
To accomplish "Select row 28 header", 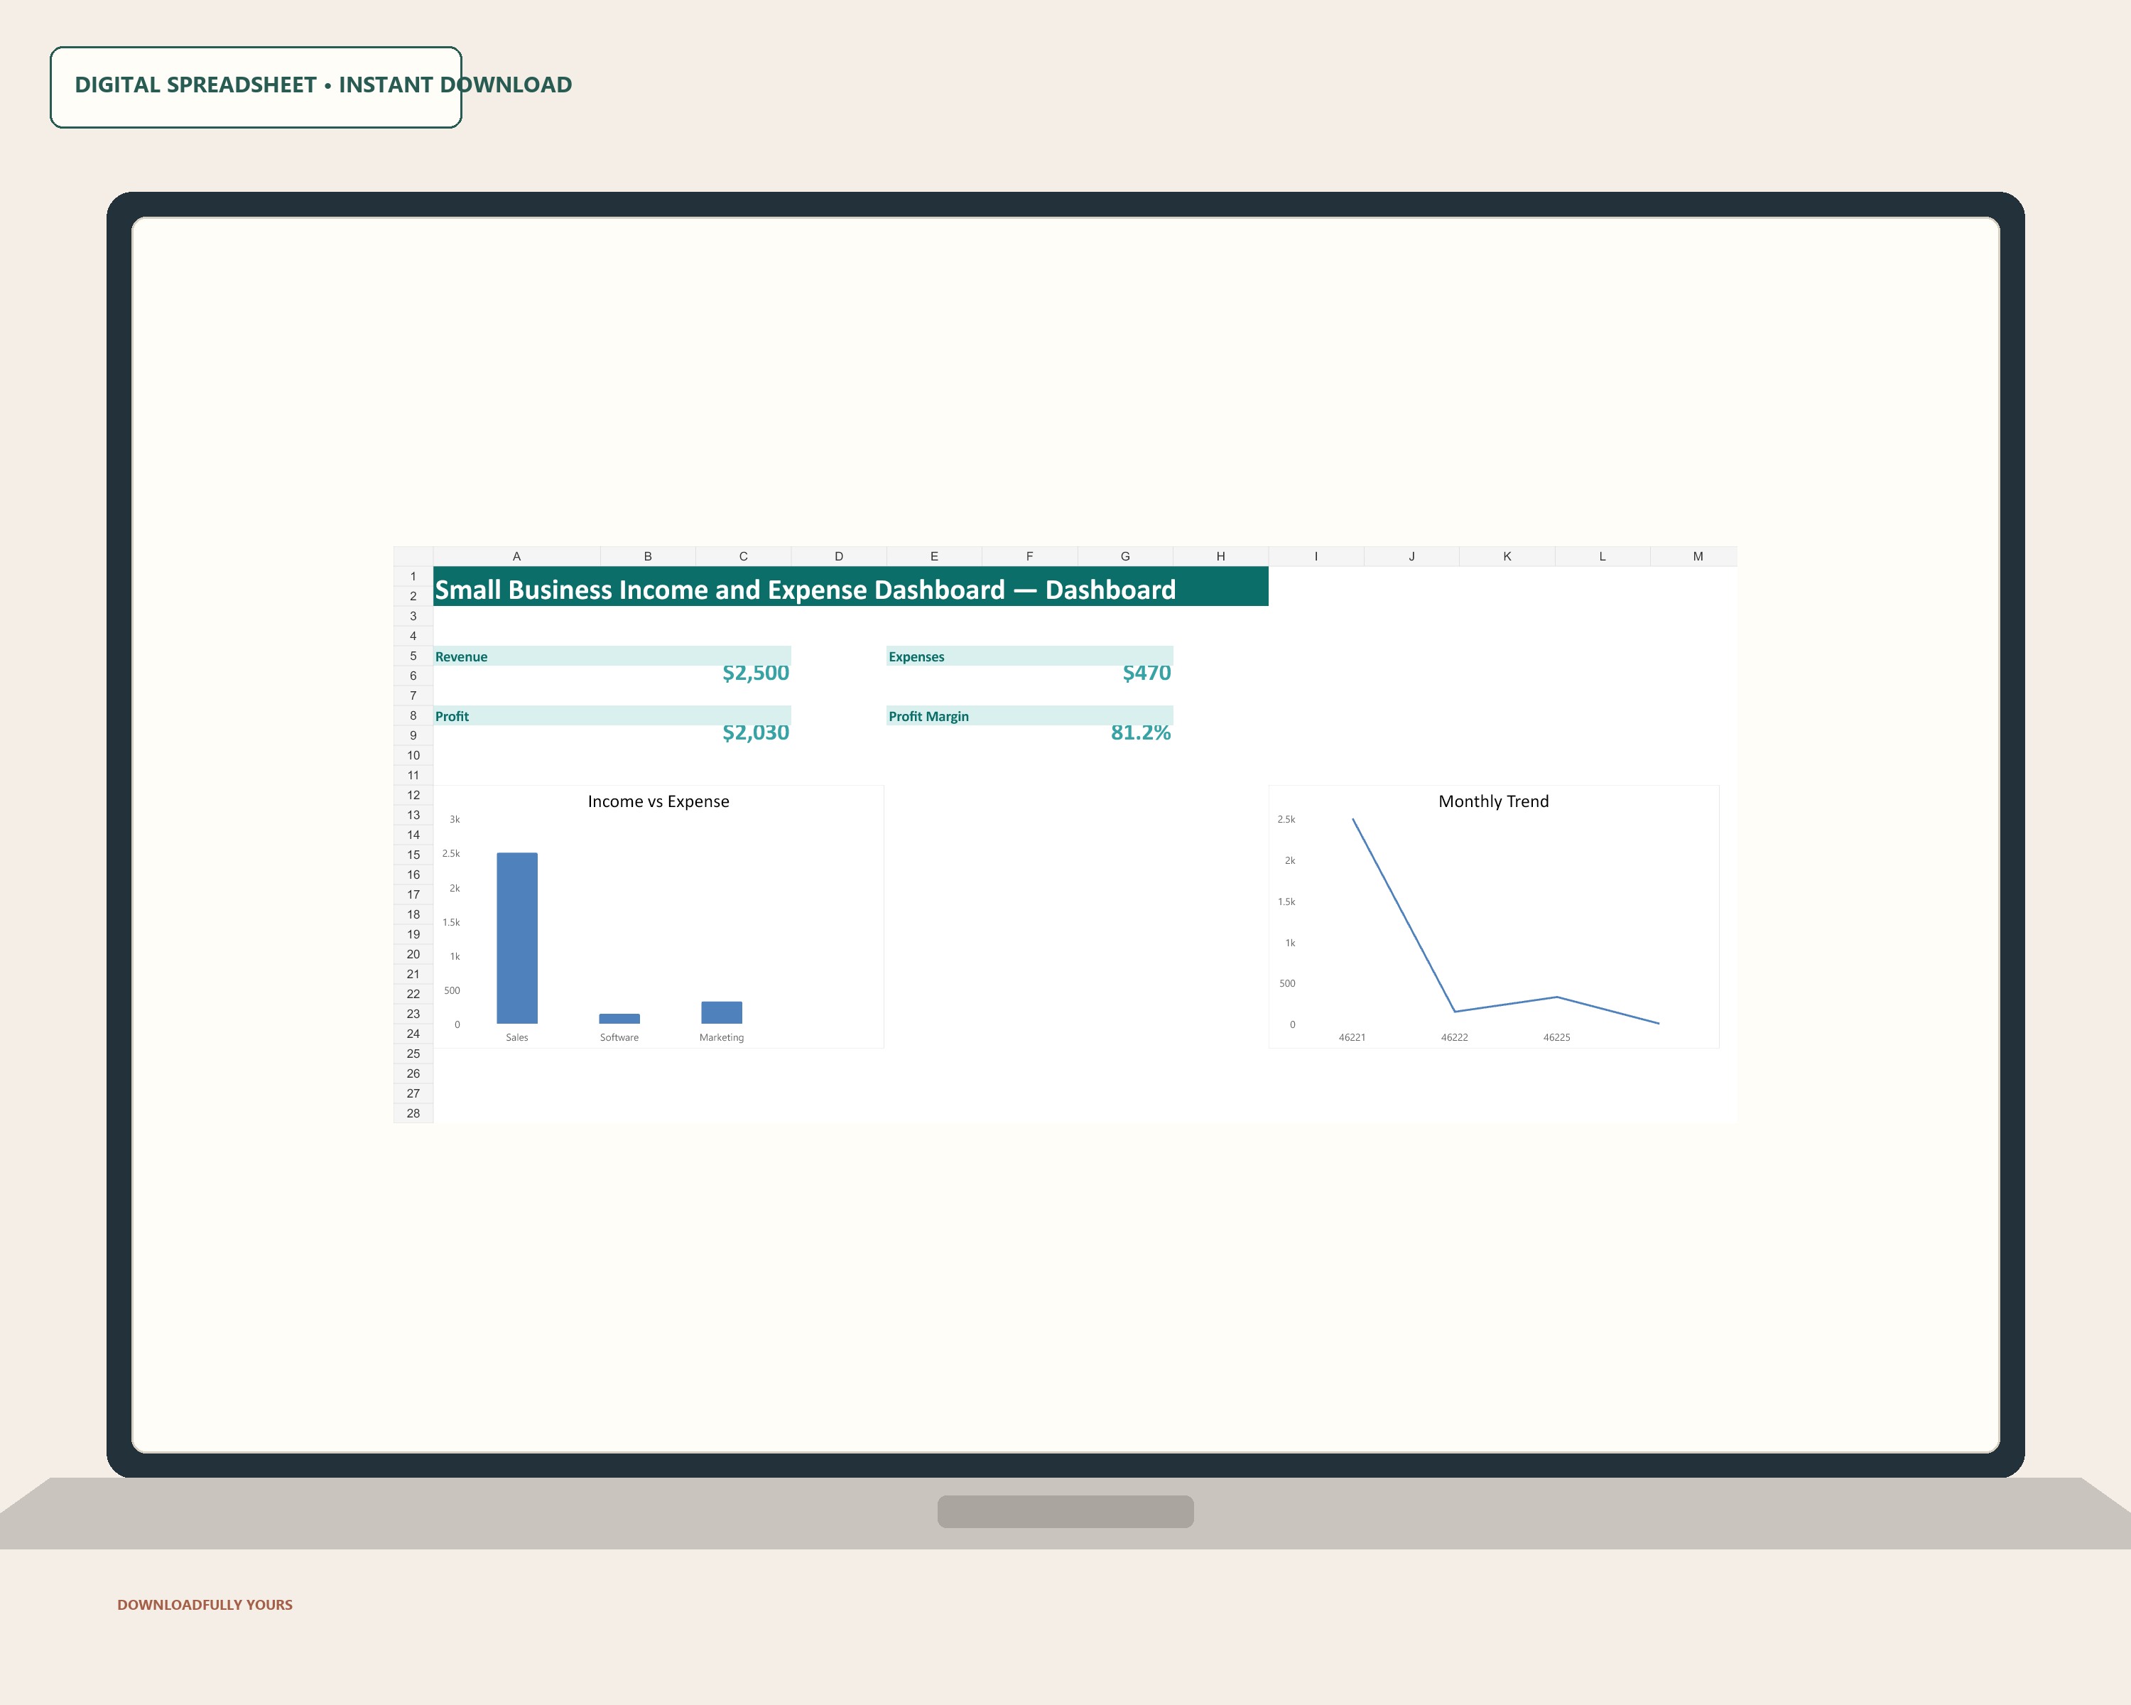I will (413, 1113).
